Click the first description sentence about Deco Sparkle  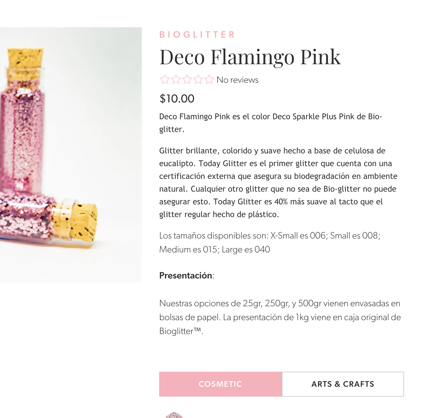(271, 123)
